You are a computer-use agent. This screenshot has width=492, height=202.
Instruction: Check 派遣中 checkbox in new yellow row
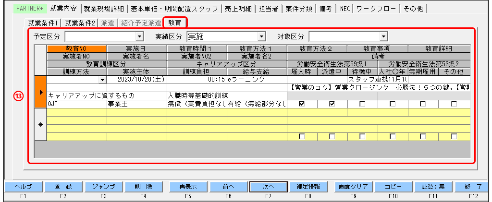[332, 137]
